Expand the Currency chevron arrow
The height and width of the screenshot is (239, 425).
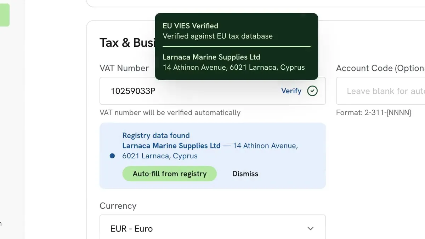pos(311,228)
